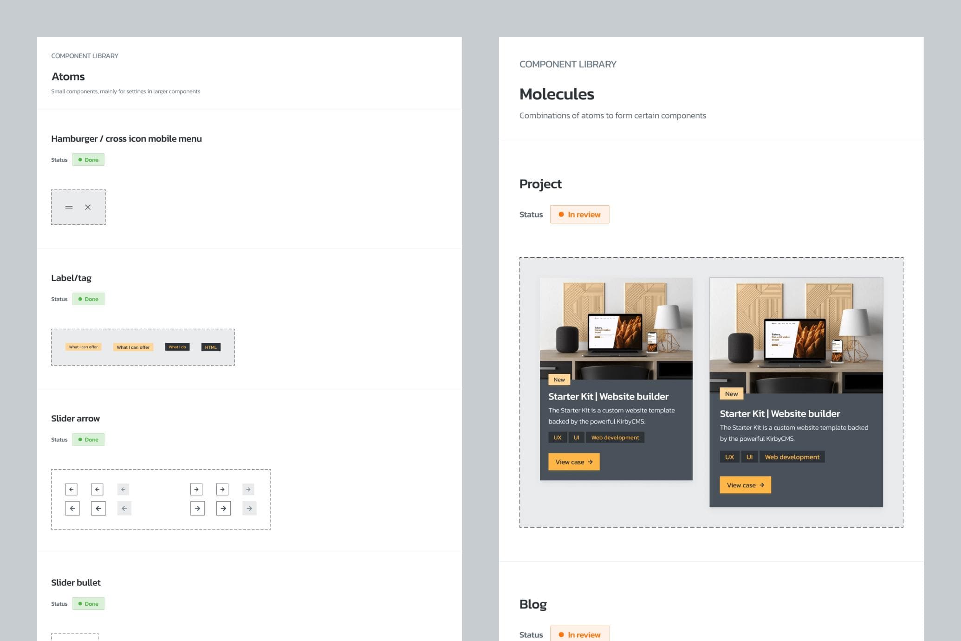Click the large disabled grey right slider arrow
The image size is (961, 641).
pos(249,508)
